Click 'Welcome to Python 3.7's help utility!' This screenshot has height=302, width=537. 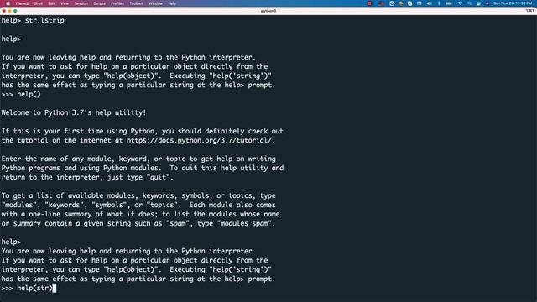tap(74, 112)
